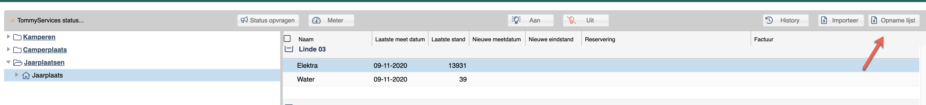Collapse the Jaarplaatsen folder arrow

[x=8, y=62]
